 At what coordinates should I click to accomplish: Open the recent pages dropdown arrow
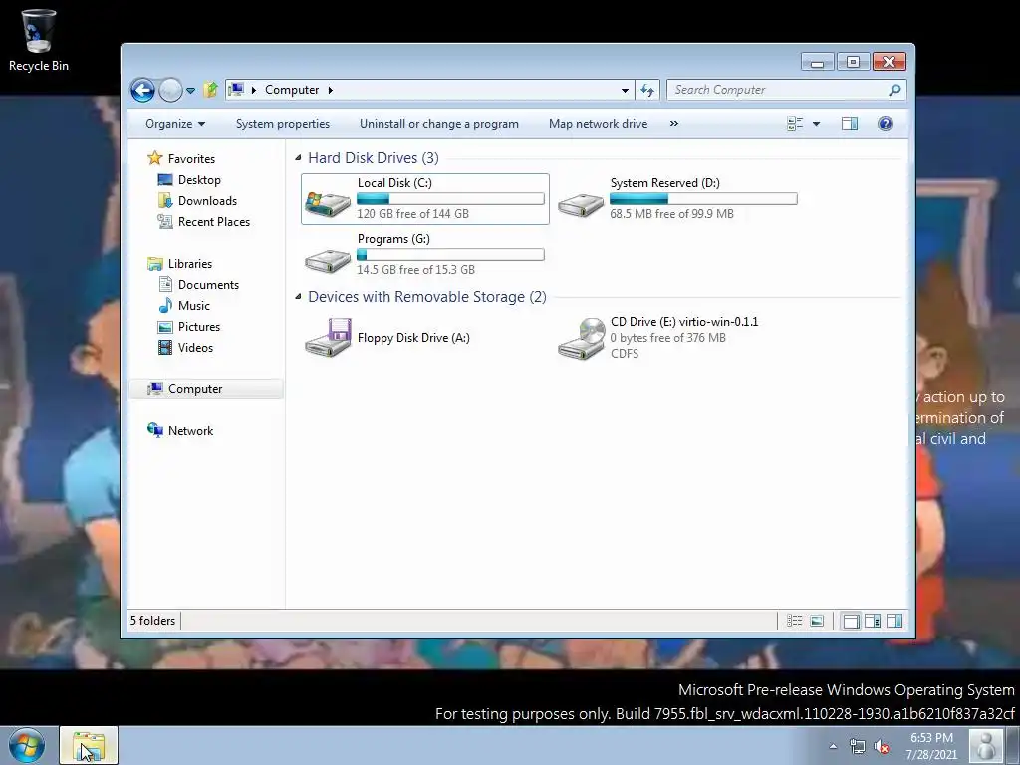click(190, 91)
